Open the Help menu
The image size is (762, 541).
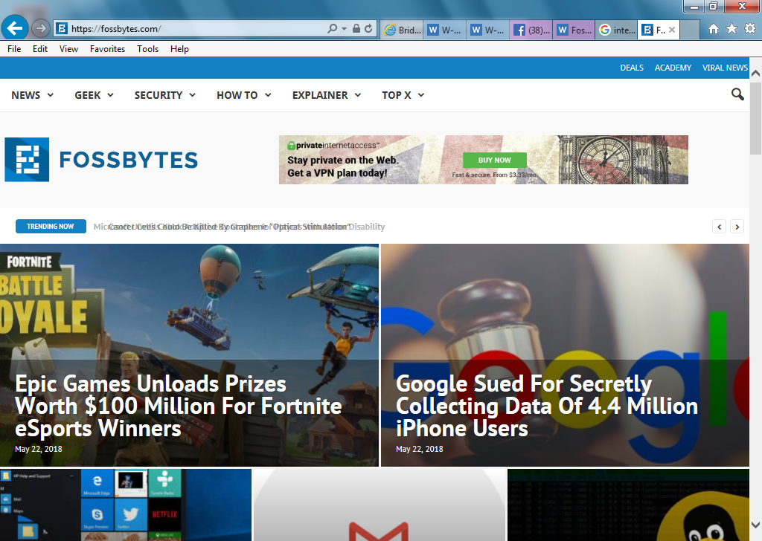point(179,49)
